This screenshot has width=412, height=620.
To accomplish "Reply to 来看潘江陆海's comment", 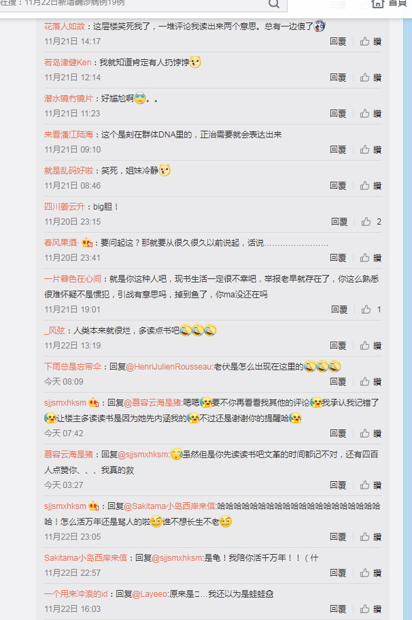I will 338,150.
